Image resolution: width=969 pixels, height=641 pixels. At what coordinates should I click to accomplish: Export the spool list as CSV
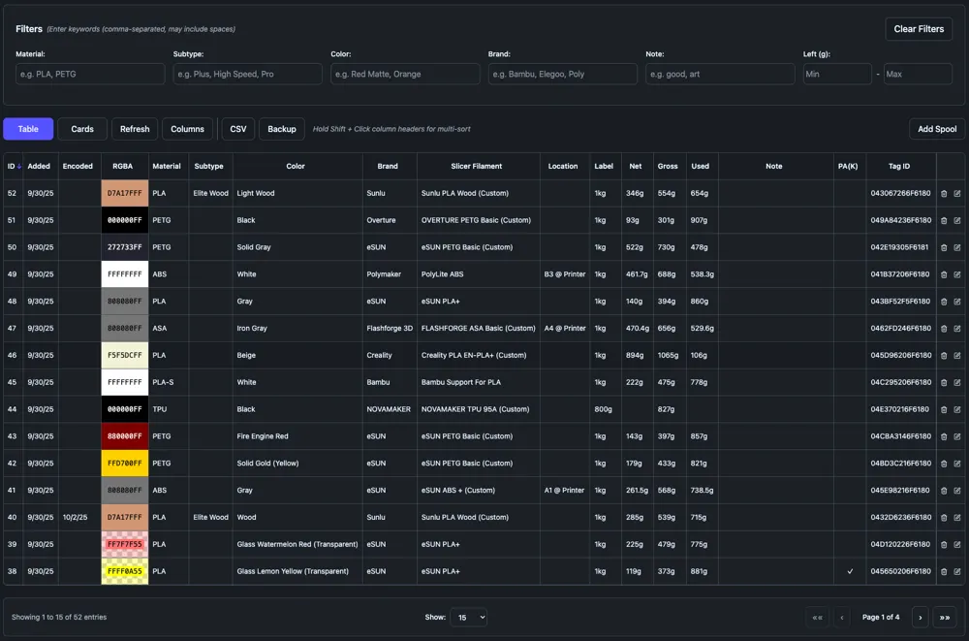(237, 129)
